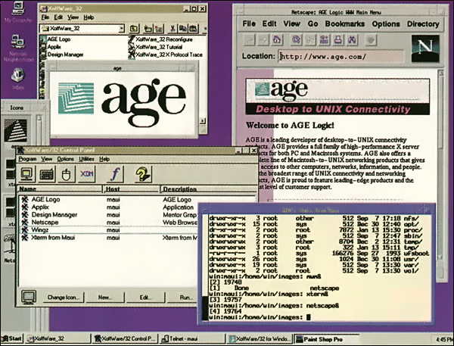Image resolution: width=454 pixels, height=346 pixels.
Task: Open My Computer desktop icon
Action: click(x=18, y=12)
